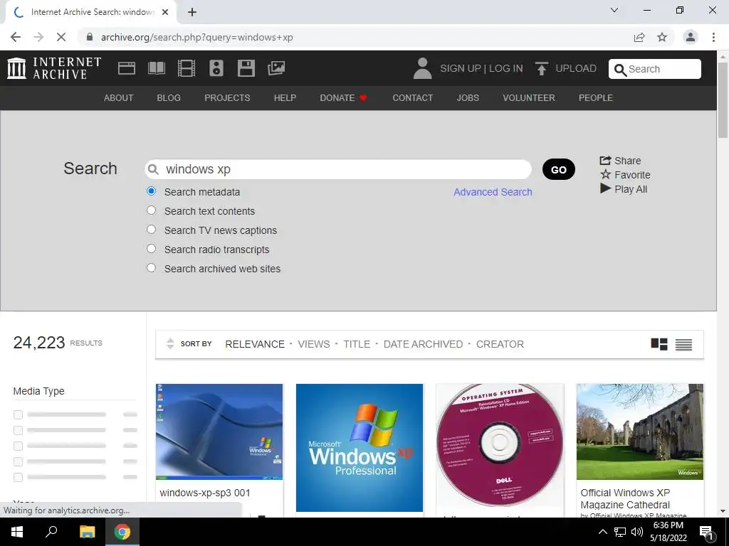Open the Software floppy disk icon

246,68
